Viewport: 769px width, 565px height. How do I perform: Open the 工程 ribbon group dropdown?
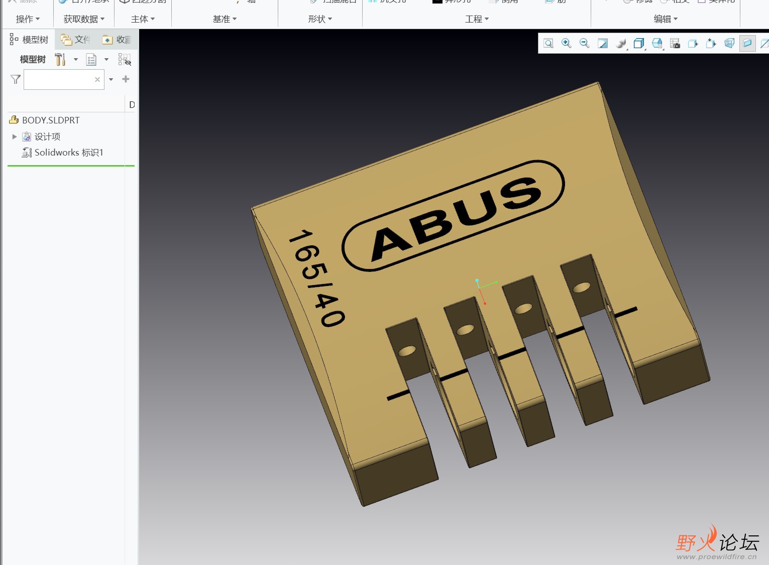477,19
